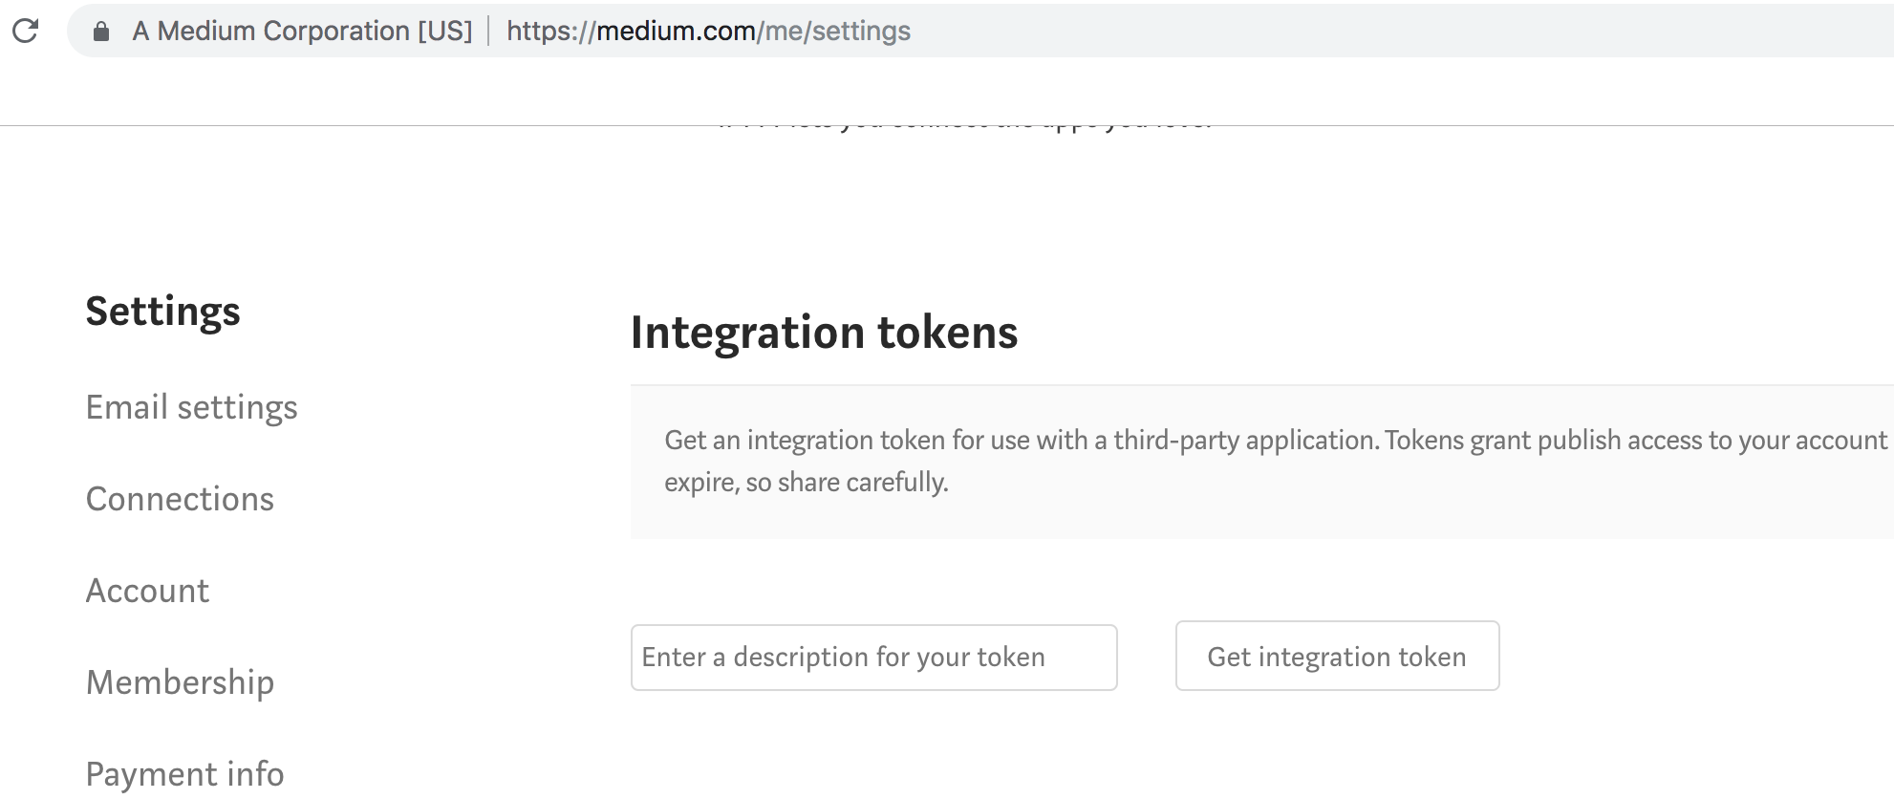This screenshot has height=799, width=1894.
Task: Click the medium.com URL in address bar
Action: pyautogui.click(x=708, y=31)
